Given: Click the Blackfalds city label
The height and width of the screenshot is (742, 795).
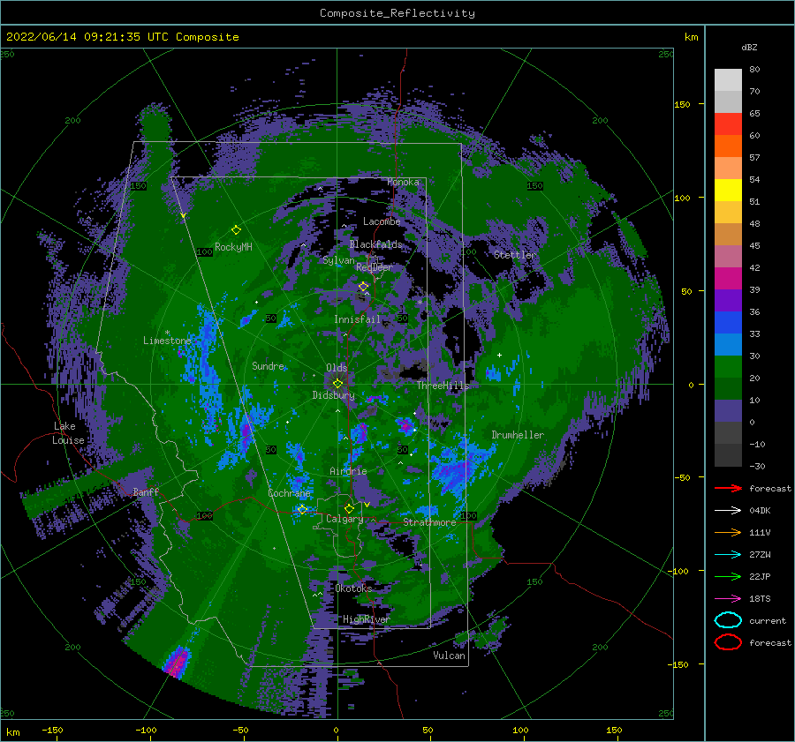Looking at the screenshot, I should coord(375,244).
